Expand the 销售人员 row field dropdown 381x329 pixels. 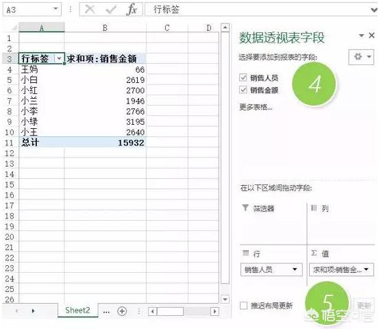tap(295, 269)
